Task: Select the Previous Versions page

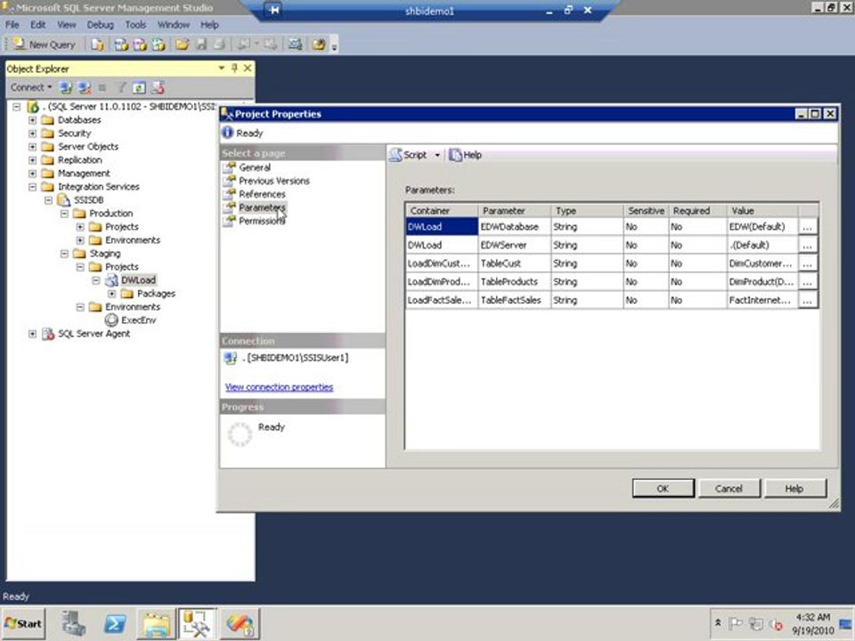Action: pos(273,181)
